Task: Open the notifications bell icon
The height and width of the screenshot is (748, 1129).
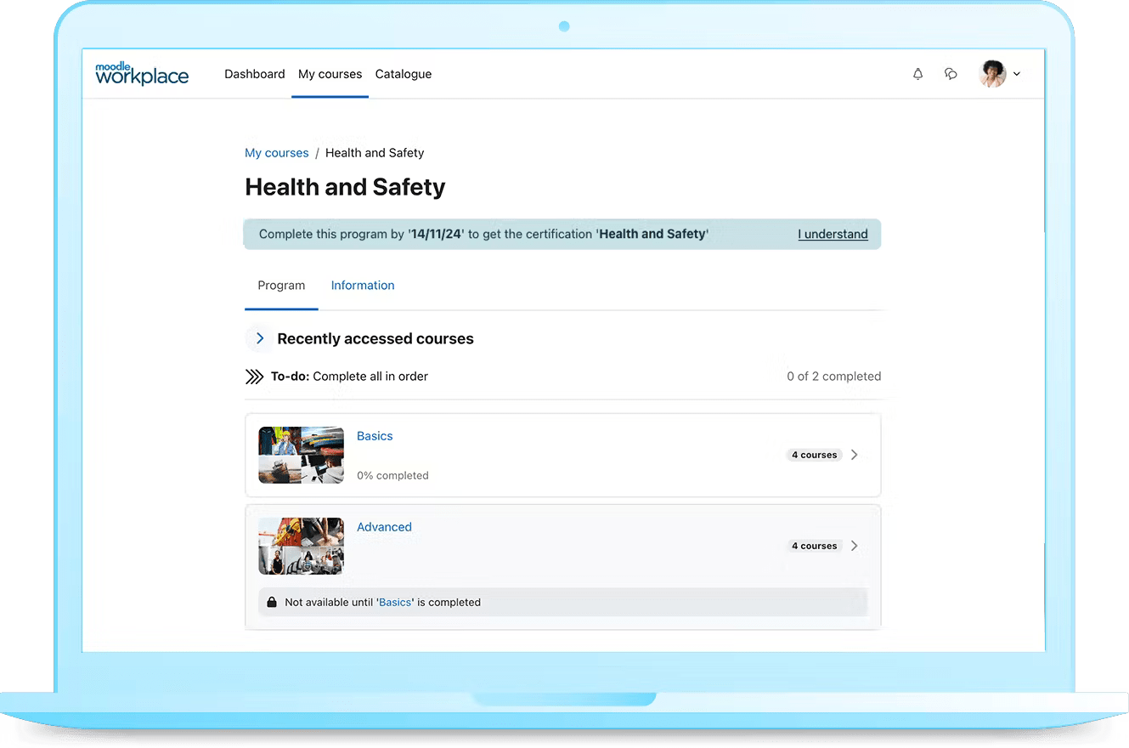Action: coord(917,74)
